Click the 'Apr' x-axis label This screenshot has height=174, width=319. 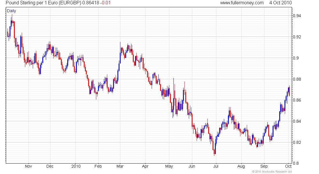(x=145, y=166)
